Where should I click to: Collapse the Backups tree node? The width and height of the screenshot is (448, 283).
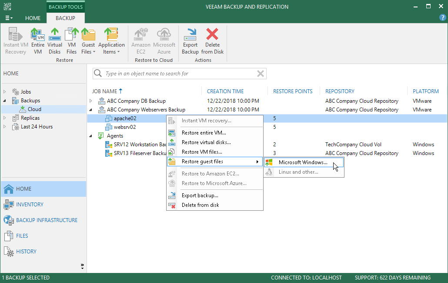click(5, 101)
